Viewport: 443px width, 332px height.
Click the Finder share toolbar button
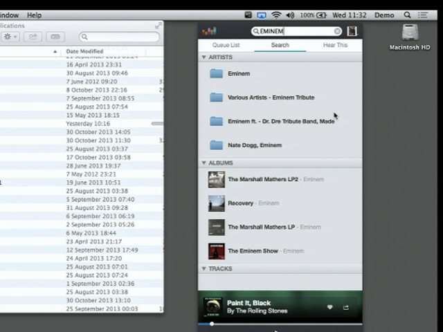coord(33,37)
